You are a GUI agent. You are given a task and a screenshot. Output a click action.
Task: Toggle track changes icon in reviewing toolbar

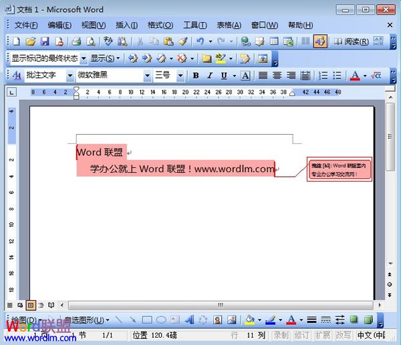coord(245,58)
